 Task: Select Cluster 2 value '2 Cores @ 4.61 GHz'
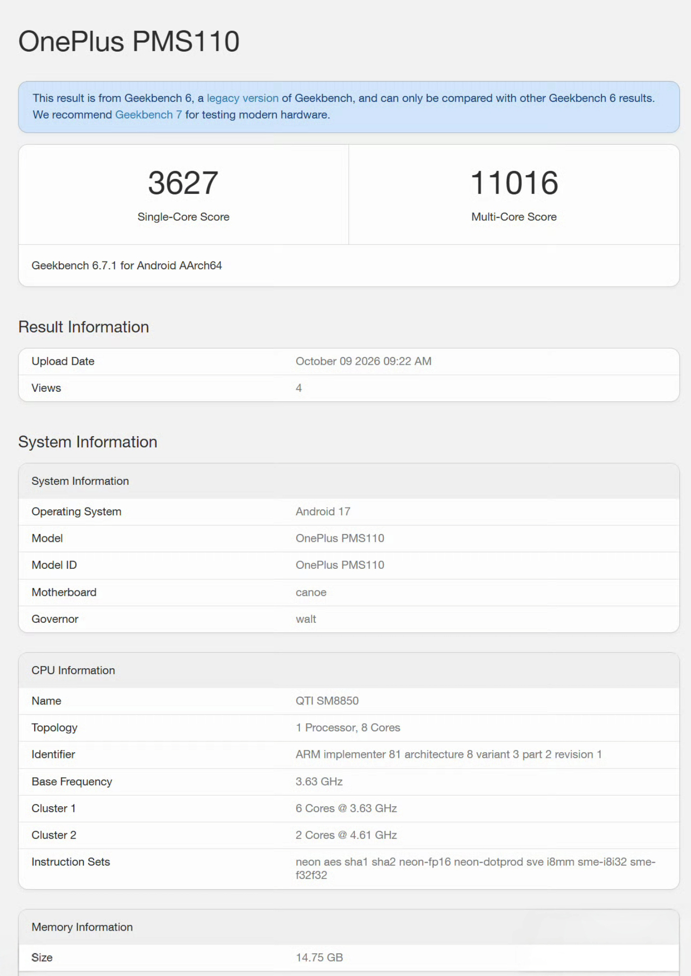346,835
